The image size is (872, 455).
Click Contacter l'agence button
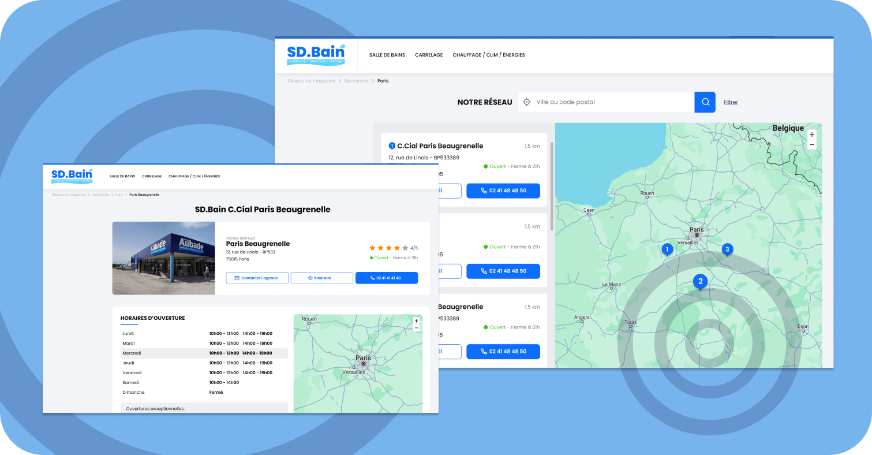tap(257, 278)
